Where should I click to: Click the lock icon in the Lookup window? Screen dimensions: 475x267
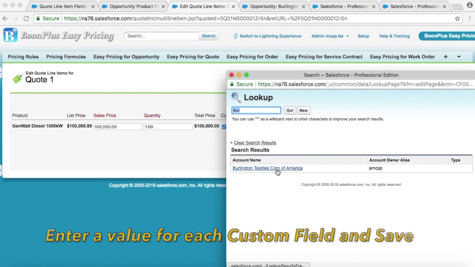click(x=232, y=84)
